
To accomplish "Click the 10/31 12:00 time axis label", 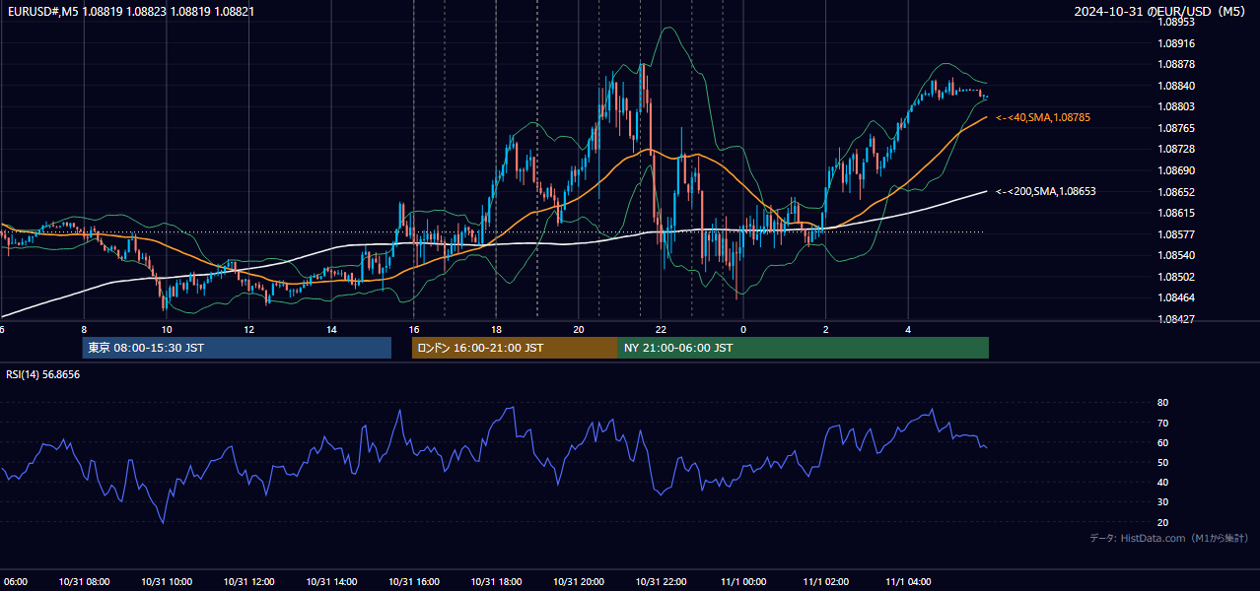I will point(248,582).
